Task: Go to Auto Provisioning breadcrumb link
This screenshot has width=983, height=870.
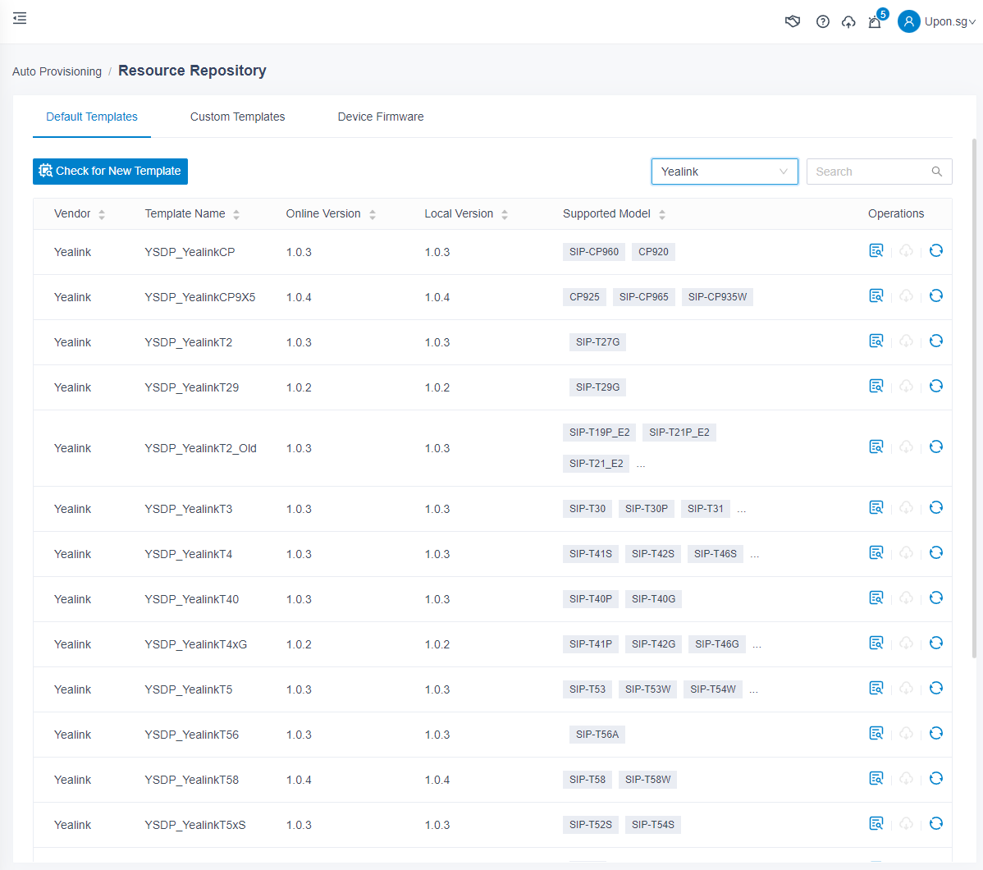Action: tap(57, 71)
